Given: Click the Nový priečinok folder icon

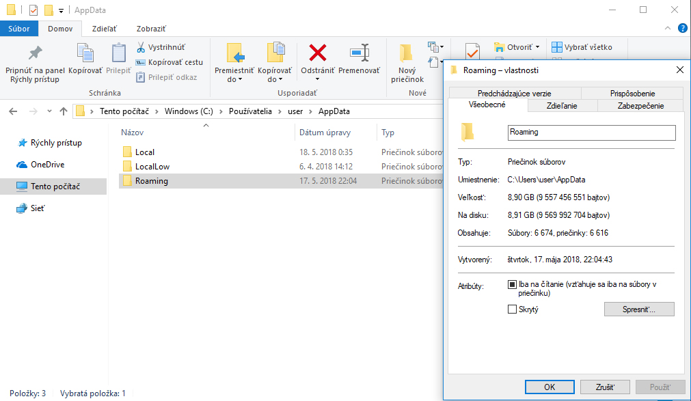Looking at the screenshot, I should (x=406, y=53).
